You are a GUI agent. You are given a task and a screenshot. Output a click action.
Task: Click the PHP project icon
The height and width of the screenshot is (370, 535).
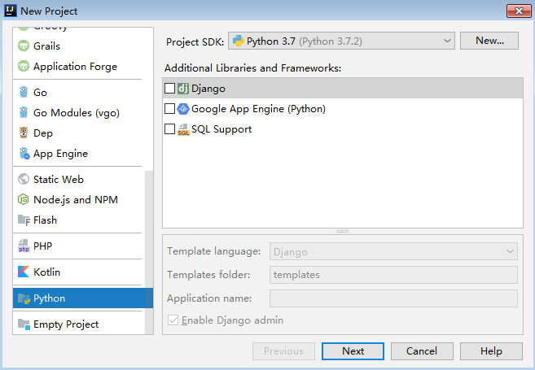(24, 246)
